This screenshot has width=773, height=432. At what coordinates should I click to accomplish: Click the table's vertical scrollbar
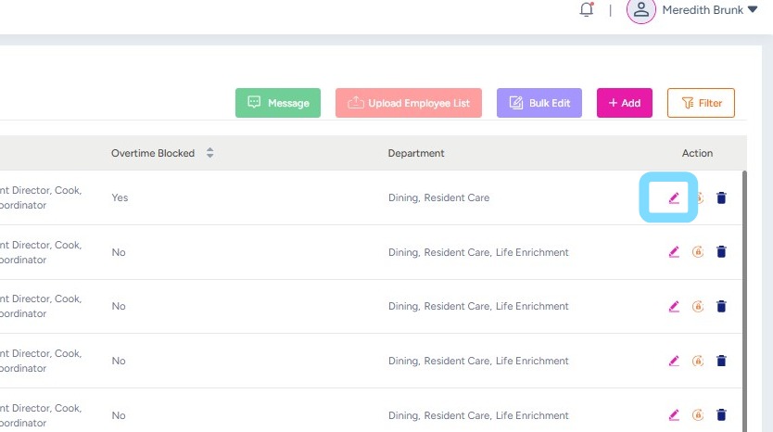coord(744,297)
